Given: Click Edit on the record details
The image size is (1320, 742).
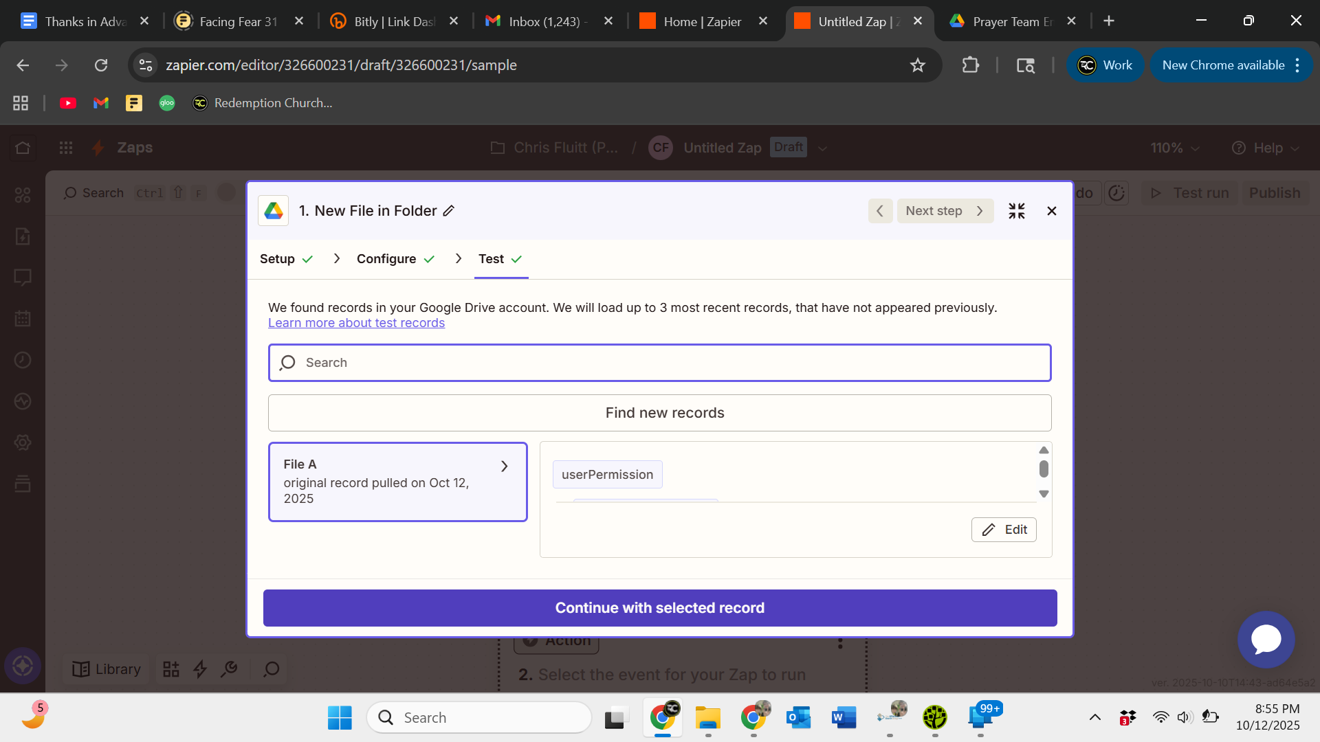Looking at the screenshot, I should (1004, 530).
